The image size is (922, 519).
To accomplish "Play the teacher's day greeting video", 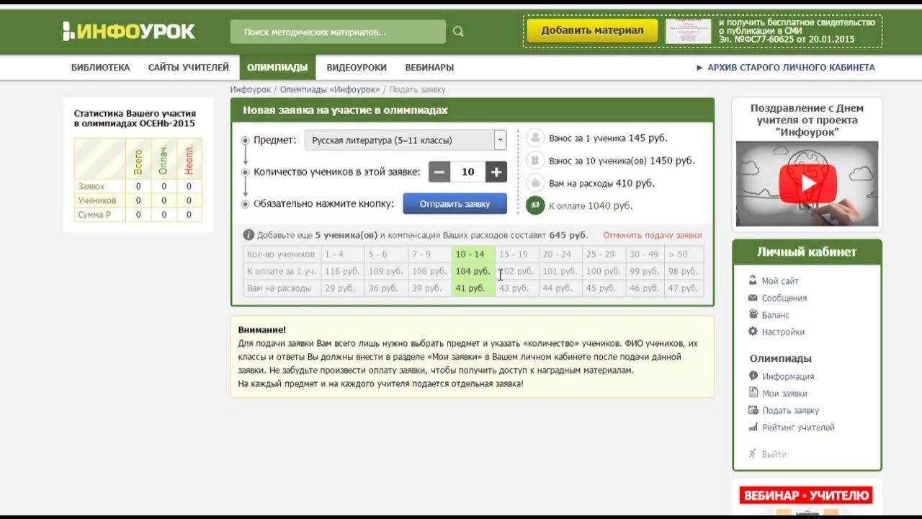I will click(807, 183).
